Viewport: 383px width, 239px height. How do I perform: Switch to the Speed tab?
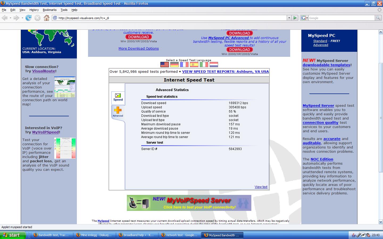pyautogui.click(x=118, y=97)
